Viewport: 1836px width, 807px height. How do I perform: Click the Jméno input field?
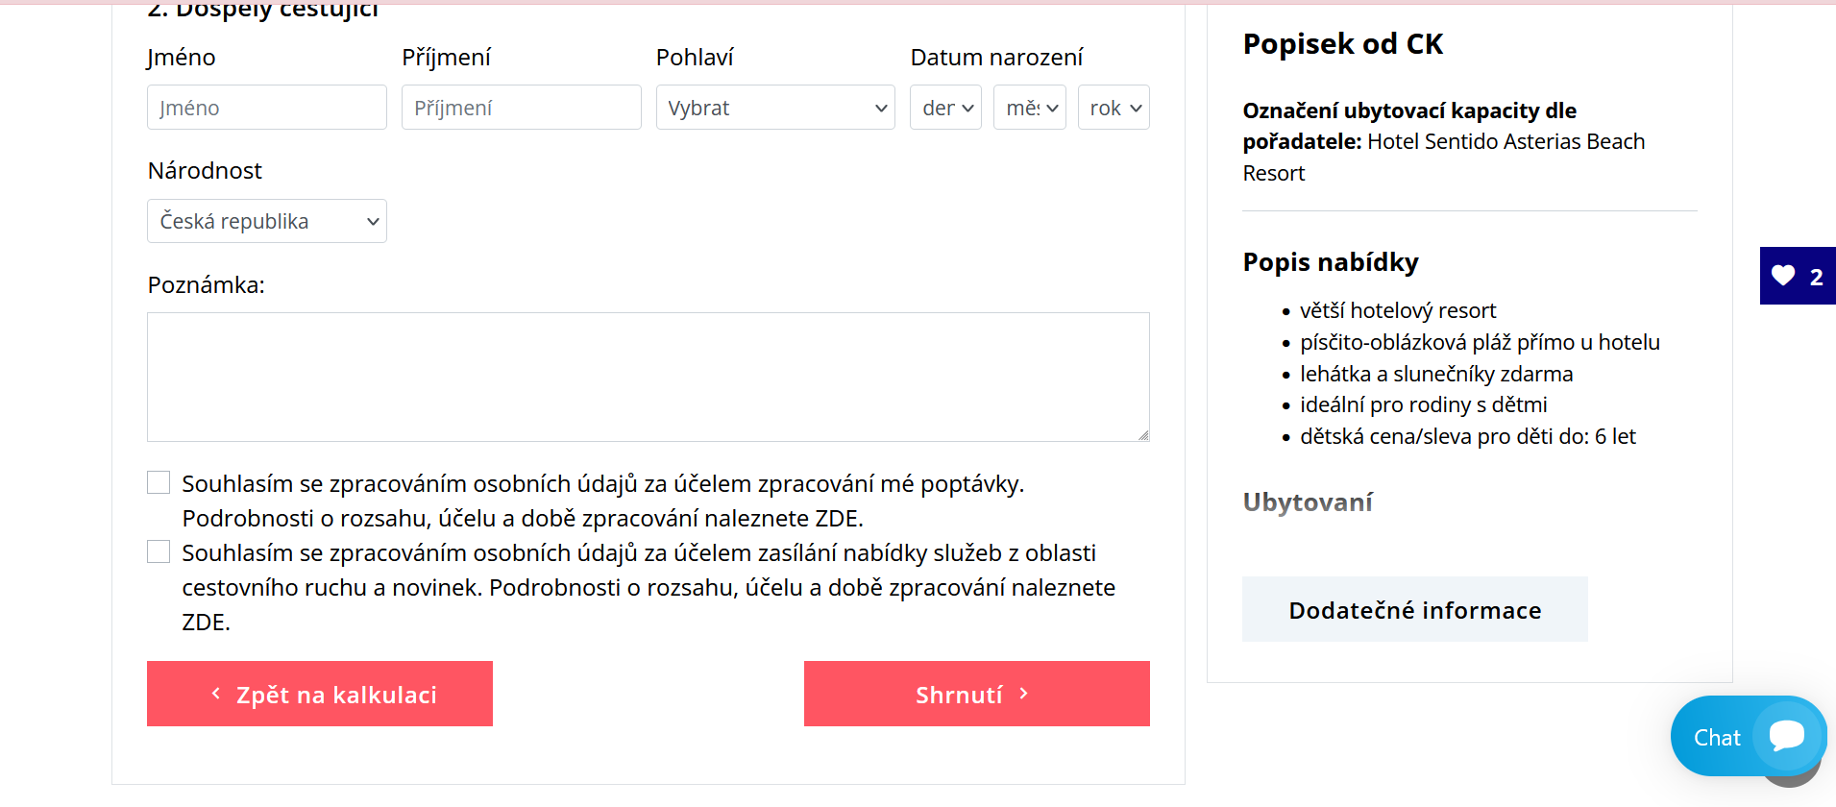(x=267, y=108)
